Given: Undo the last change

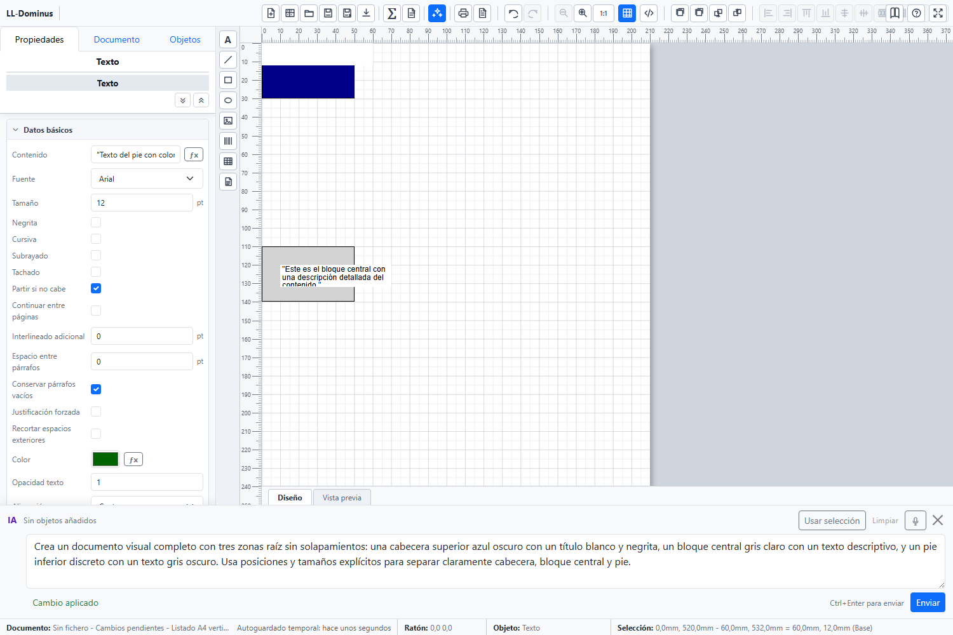Looking at the screenshot, I should (x=513, y=13).
